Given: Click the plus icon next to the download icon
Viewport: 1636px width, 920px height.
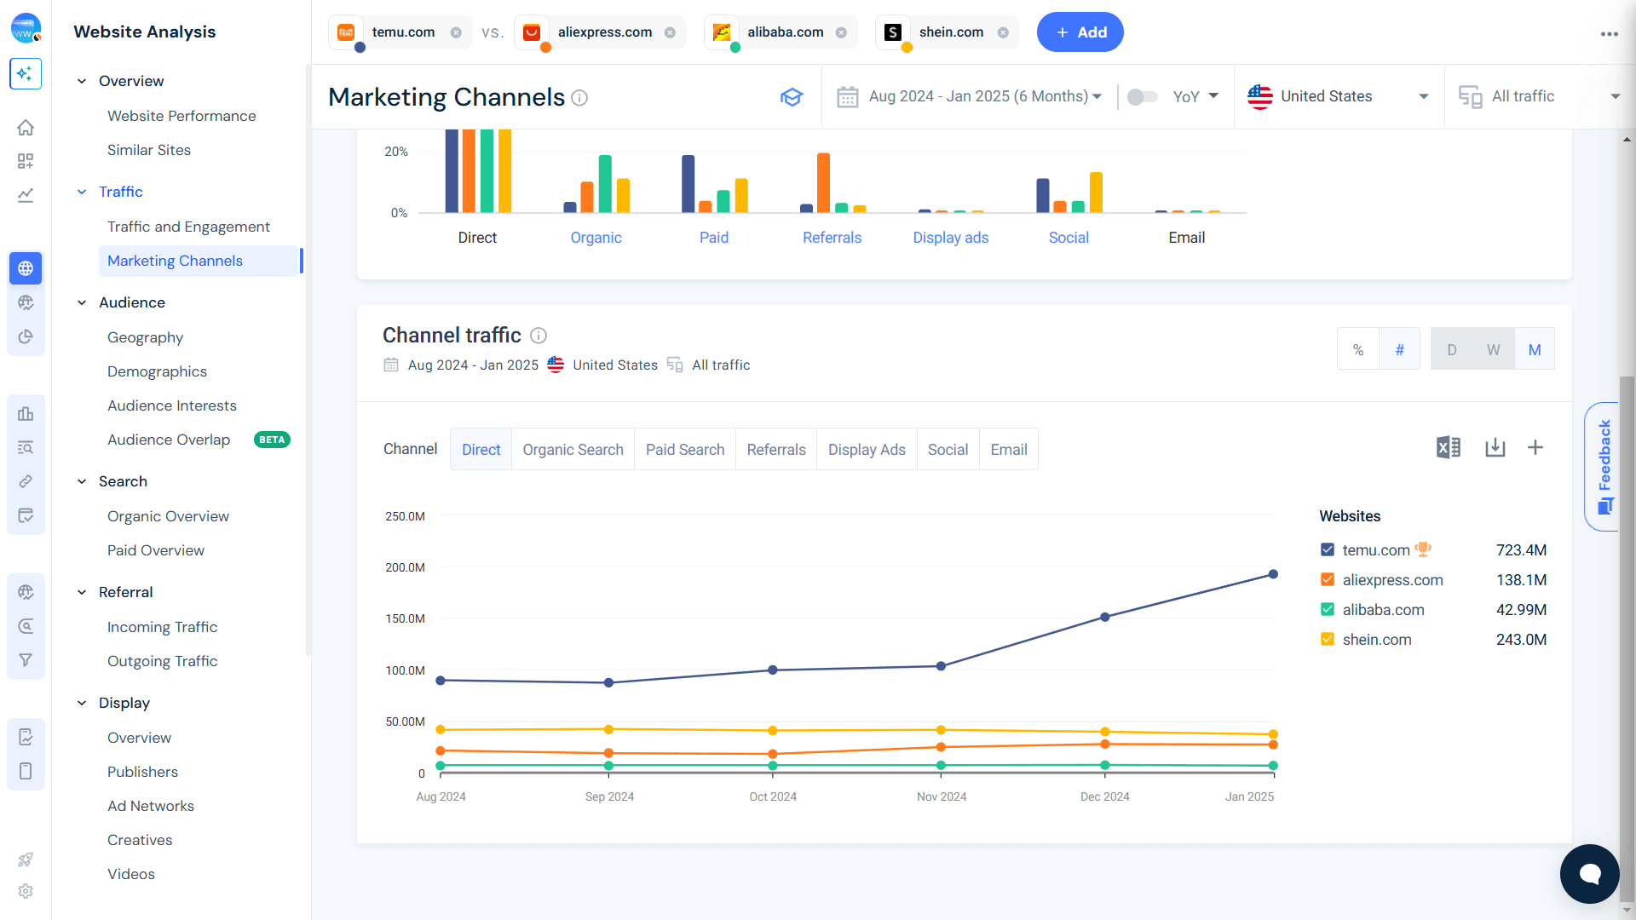Looking at the screenshot, I should pos(1535,447).
